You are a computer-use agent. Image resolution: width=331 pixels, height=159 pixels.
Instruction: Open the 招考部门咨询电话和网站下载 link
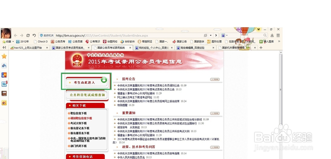(88, 139)
